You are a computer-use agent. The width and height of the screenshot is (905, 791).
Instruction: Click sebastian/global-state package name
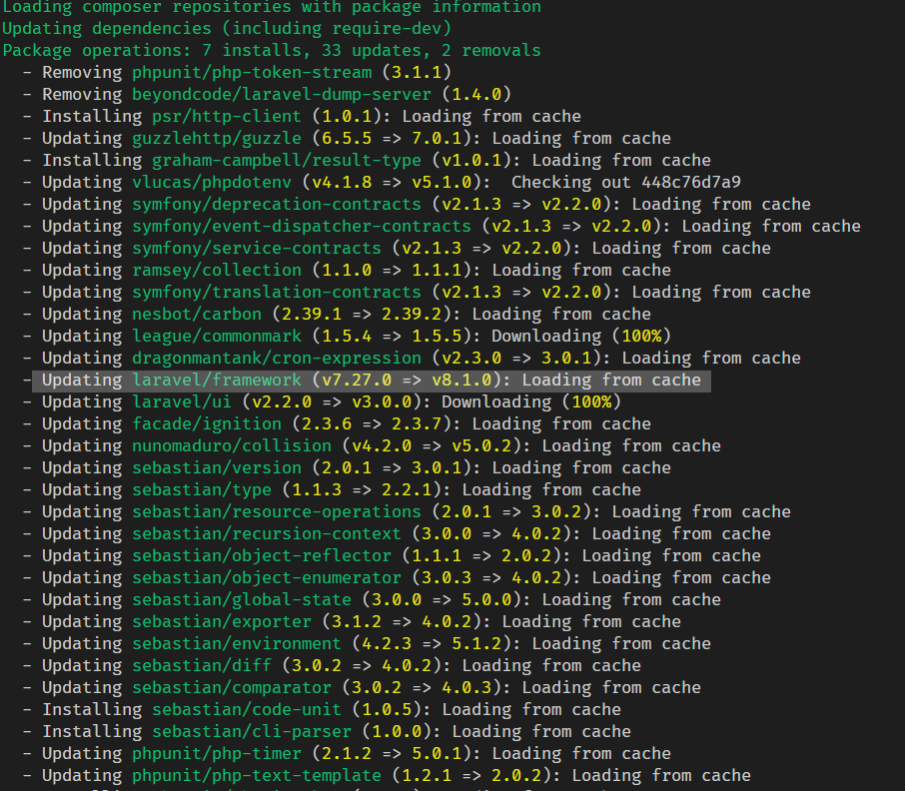pos(242,599)
